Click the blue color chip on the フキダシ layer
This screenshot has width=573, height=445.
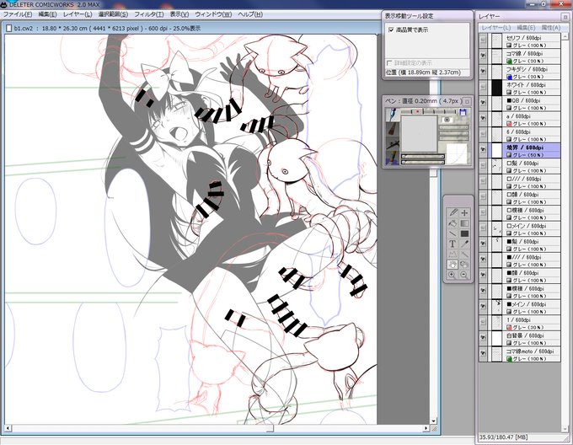[510, 77]
